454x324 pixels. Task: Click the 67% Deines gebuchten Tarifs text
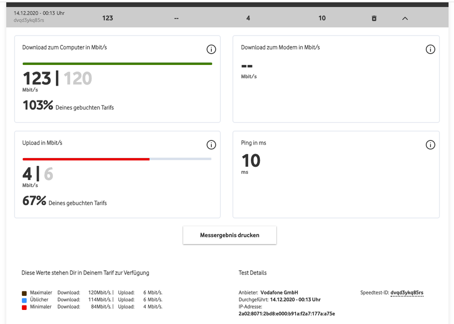point(65,201)
